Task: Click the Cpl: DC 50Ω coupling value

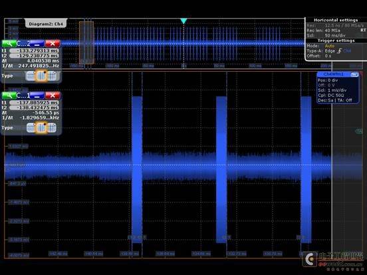Action: tap(330, 96)
